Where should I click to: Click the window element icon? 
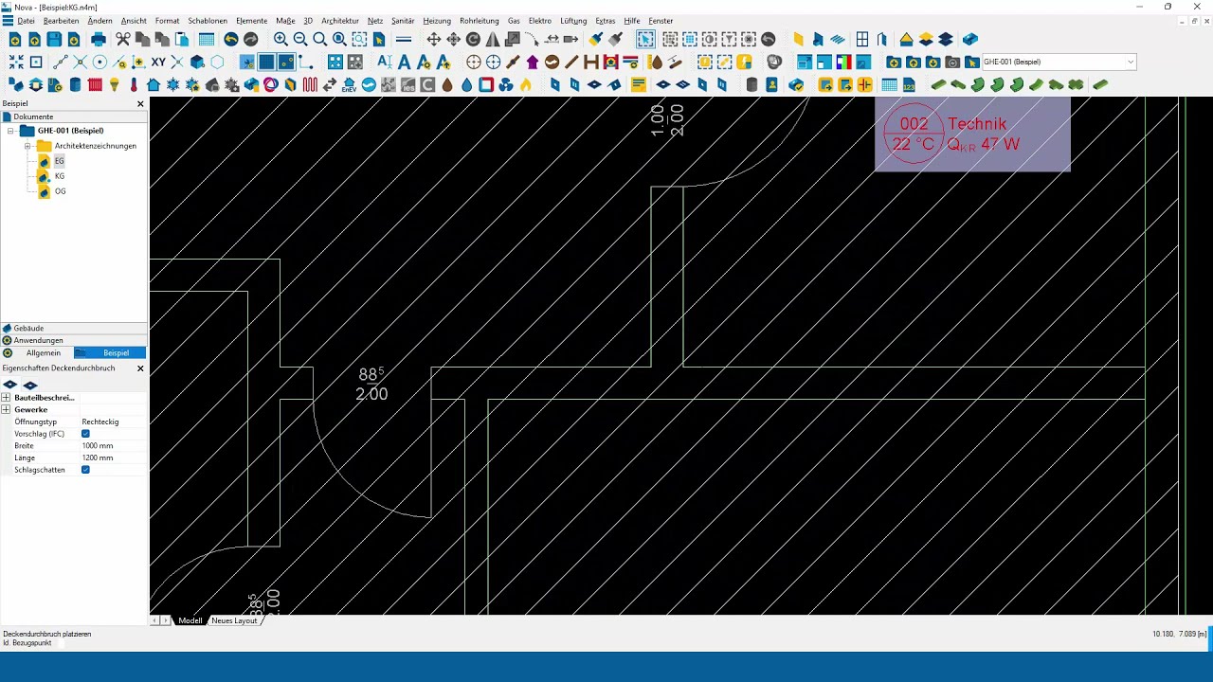pyautogui.click(x=862, y=39)
